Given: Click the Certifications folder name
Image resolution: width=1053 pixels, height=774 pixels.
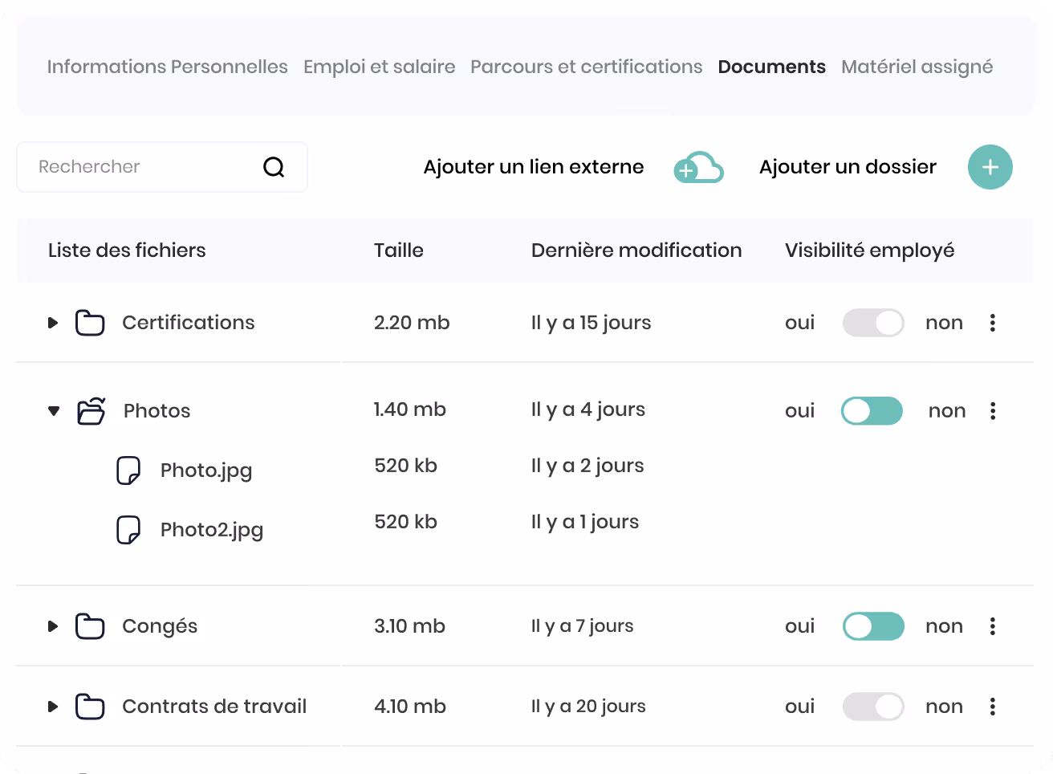Looking at the screenshot, I should [x=189, y=323].
